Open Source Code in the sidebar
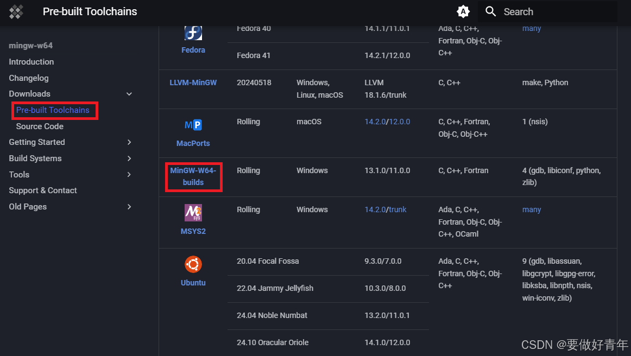The height and width of the screenshot is (356, 631). tap(40, 126)
